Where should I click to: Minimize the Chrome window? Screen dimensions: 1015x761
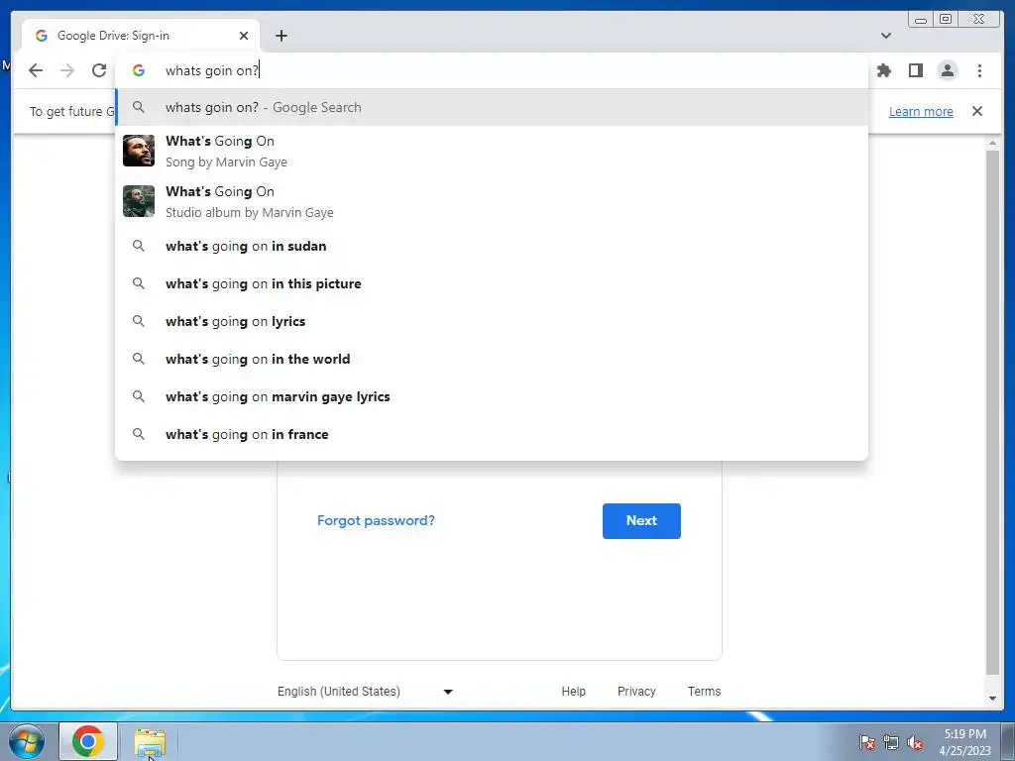(x=921, y=19)
